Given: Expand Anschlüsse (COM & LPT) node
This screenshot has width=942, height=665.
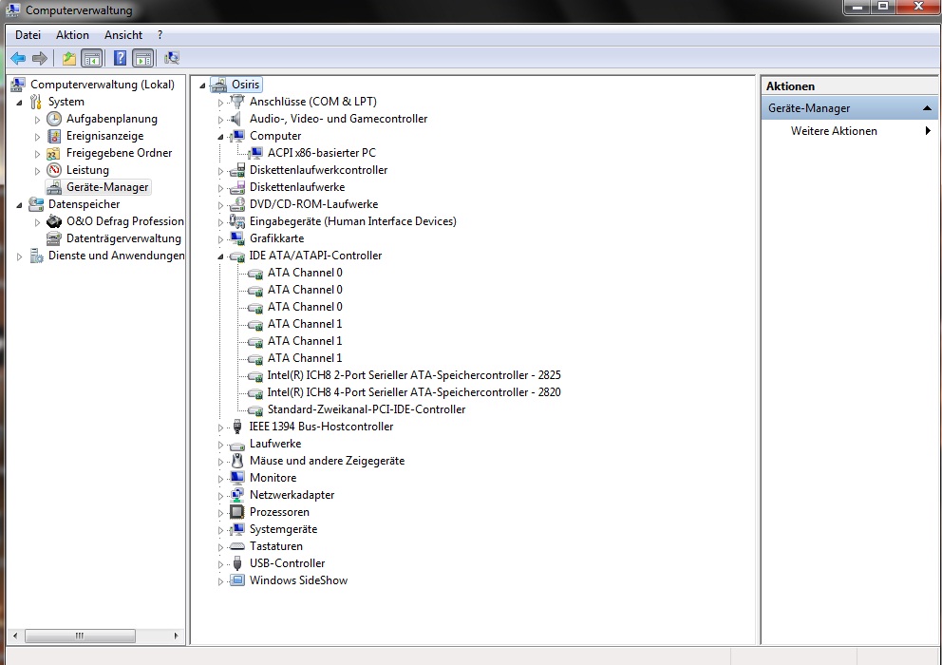Looking at the screenshot, I should 220,103.
